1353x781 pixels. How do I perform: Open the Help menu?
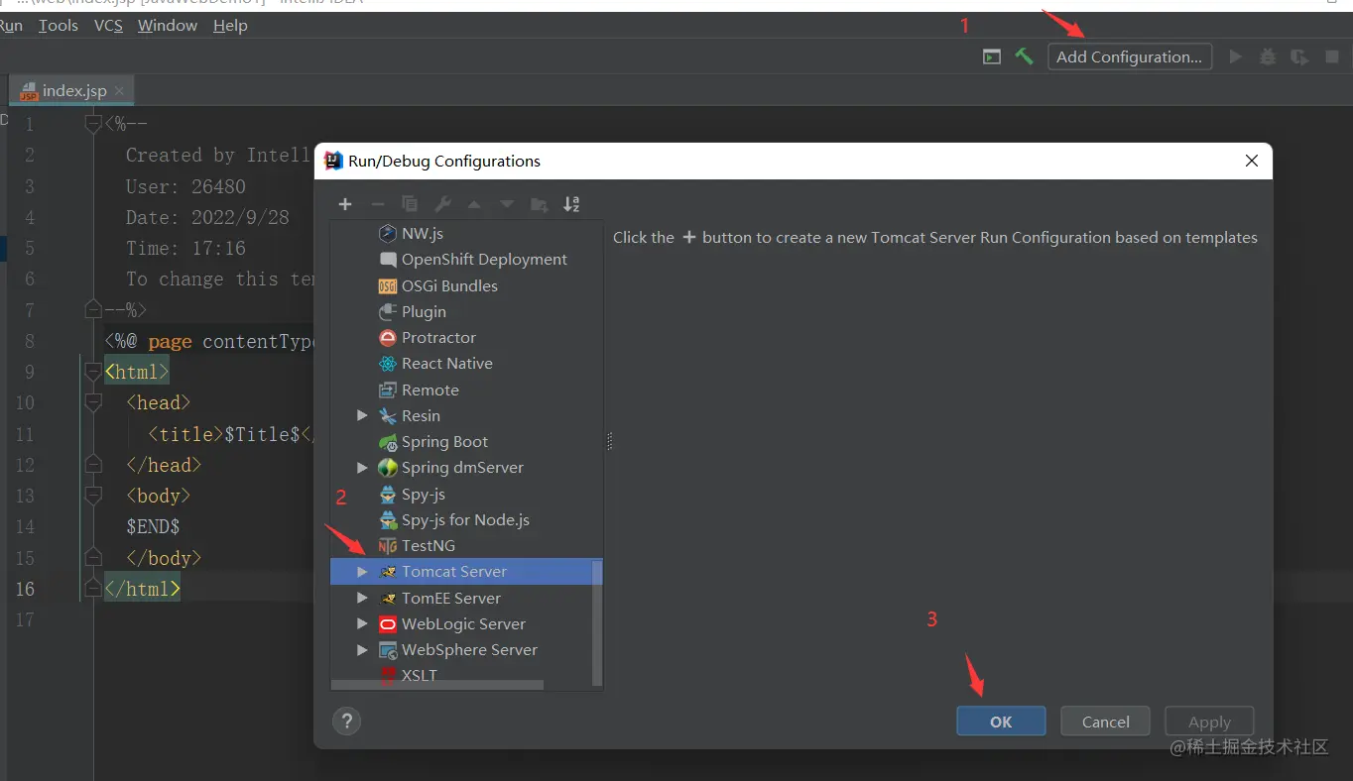tap(230, 26)
